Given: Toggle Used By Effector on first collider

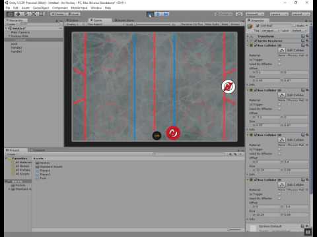Looking at the screenshot, I should [x=279, y=64].
